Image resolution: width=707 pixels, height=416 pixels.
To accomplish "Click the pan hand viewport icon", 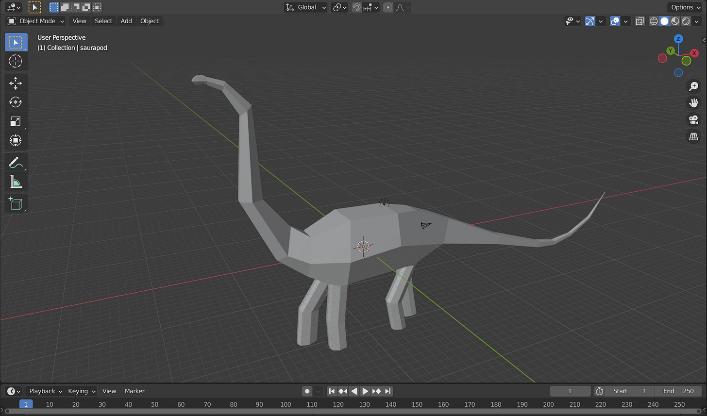I will pyautogui.click(x=694, y=103).
